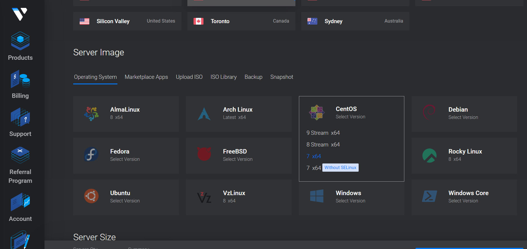527x249 pixels.
Task: Select Rocky Linux 8 x64 image
Action: pyautogui.click(x=464, y=156)
